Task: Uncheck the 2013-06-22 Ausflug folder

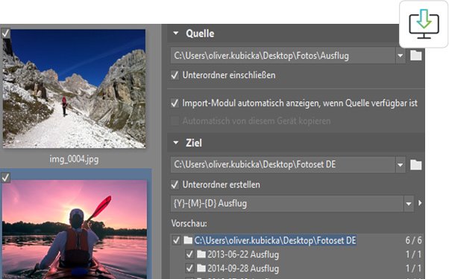Action: [x=189, y=254]
